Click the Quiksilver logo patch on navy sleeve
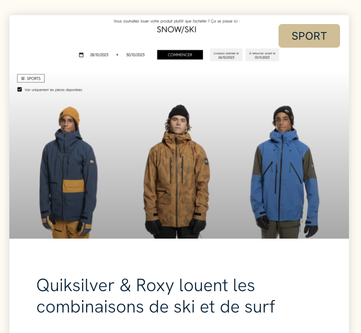The image size is (361, 333). (92, 162)
